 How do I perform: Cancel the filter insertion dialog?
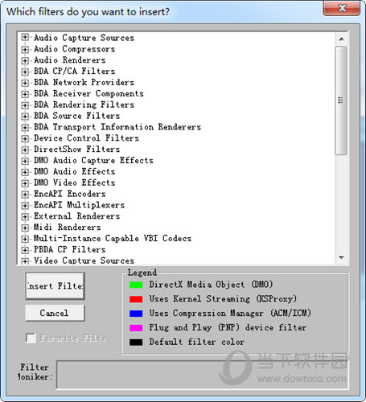pyautogui.click(x=56, y=313)
